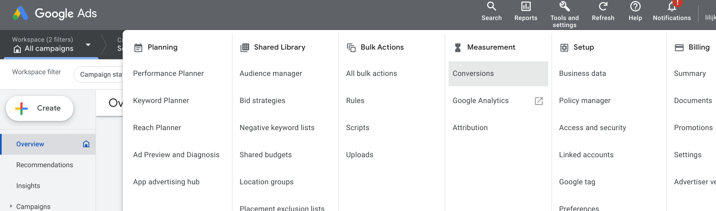Open Audience manager

(271, 73)
